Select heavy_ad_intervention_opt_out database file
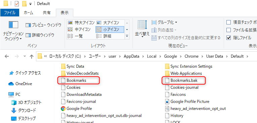This screenshot has height=123, width=257. coord(195,109)
